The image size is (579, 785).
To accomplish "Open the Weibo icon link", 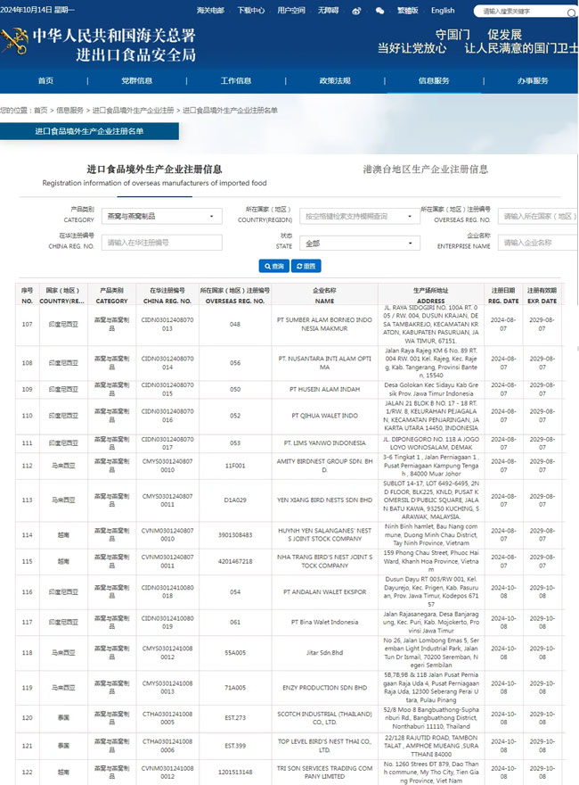I will pyautogui.click(x=357, y=11).
